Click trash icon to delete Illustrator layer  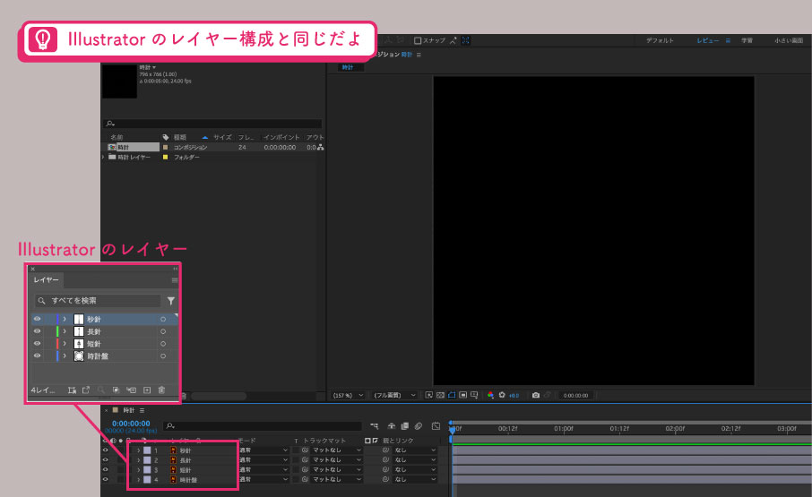161,390
